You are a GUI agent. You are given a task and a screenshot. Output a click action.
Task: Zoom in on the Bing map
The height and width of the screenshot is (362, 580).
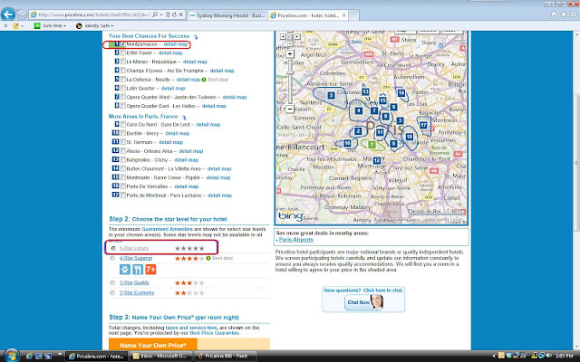290,54
